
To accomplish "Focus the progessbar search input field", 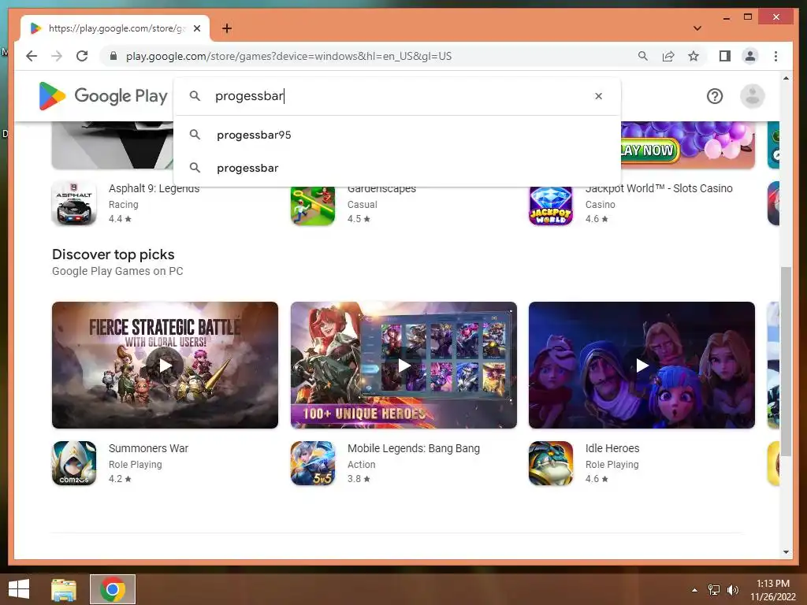I will [x=399, y=96].
